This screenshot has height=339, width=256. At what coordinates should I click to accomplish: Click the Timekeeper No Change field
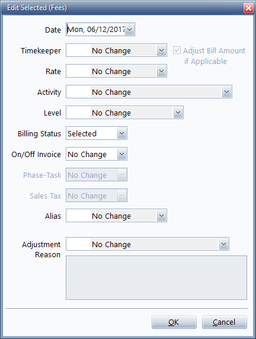click(x=111, y=50)
